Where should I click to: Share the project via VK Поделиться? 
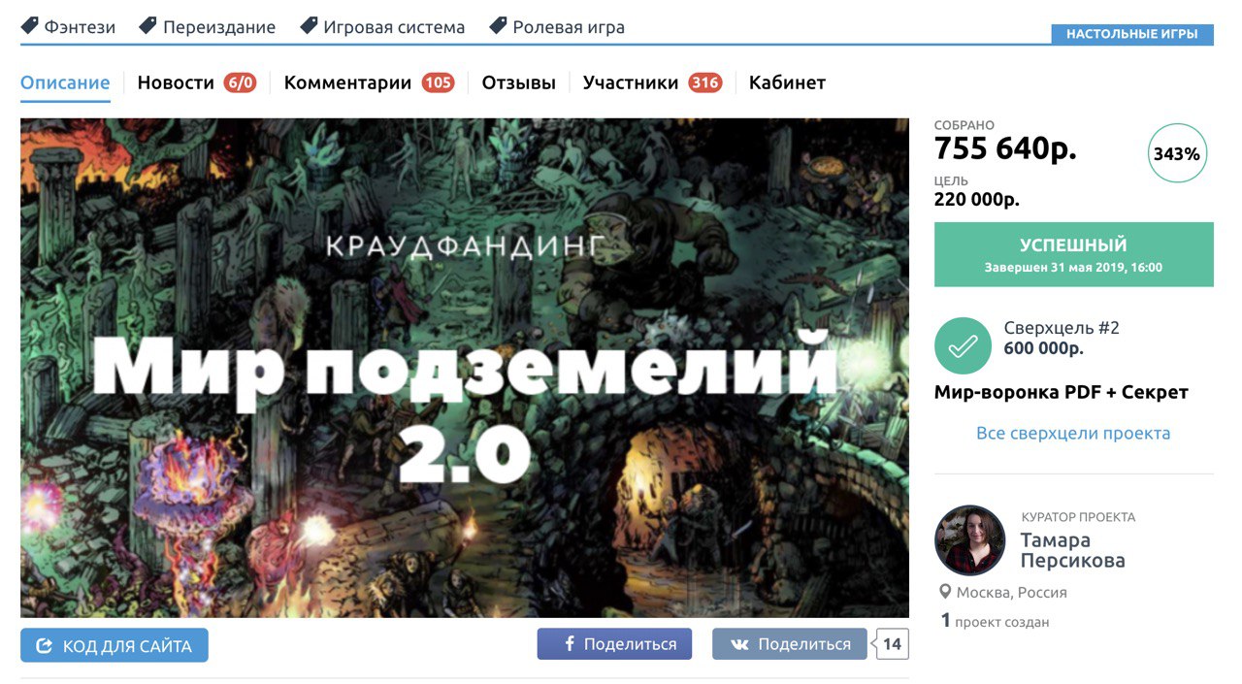pos(790,644)
